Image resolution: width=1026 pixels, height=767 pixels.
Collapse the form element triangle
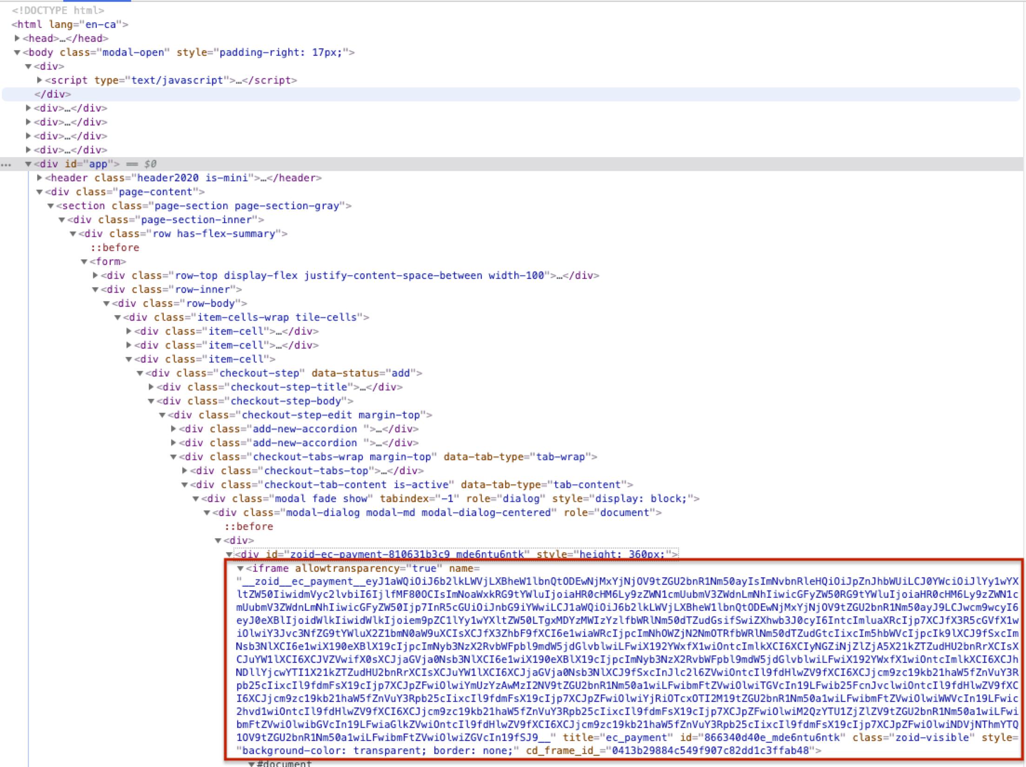coord(84,261)
